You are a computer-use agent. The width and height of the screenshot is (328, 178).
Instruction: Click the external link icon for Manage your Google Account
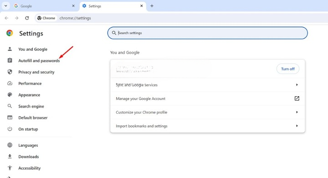pyautogui.click(x=297, y=99)
